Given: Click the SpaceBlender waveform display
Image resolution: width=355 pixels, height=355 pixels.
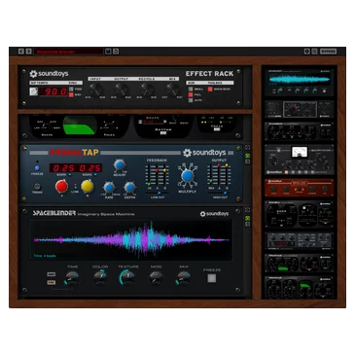Looking at the screenshot, I should 131,240.
